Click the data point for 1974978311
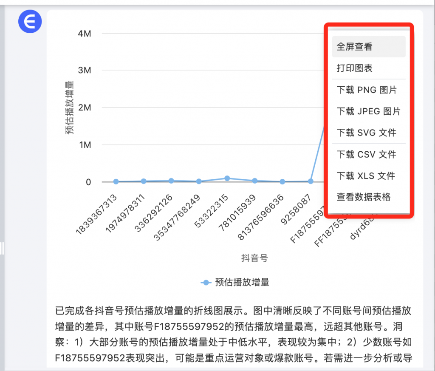This screenshot has height=371, width=435. 144,181
